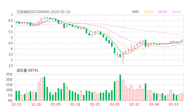Click the price axis value 5.5

pyautogui.click(x=11, y=32)
